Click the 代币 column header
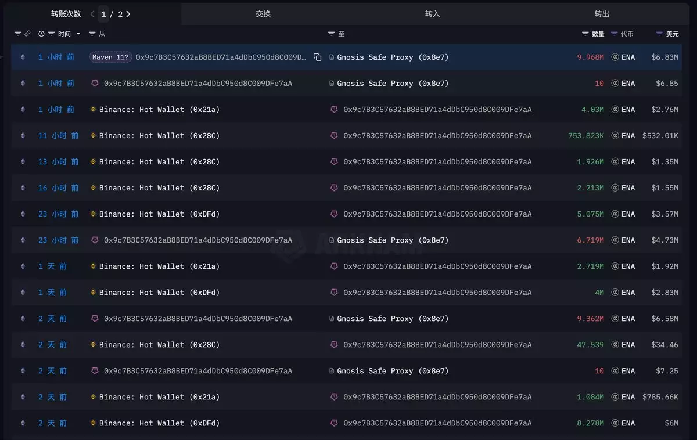This screenshot has width=697, height=440. pyautogui.click(x=627, y=34)
